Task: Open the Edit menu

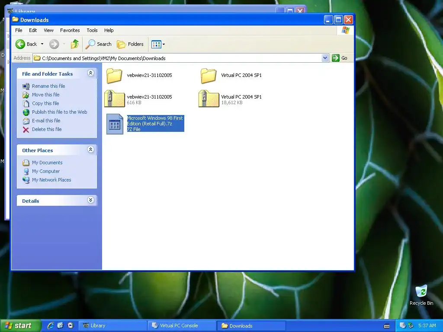Action: (x=33, y=30)
